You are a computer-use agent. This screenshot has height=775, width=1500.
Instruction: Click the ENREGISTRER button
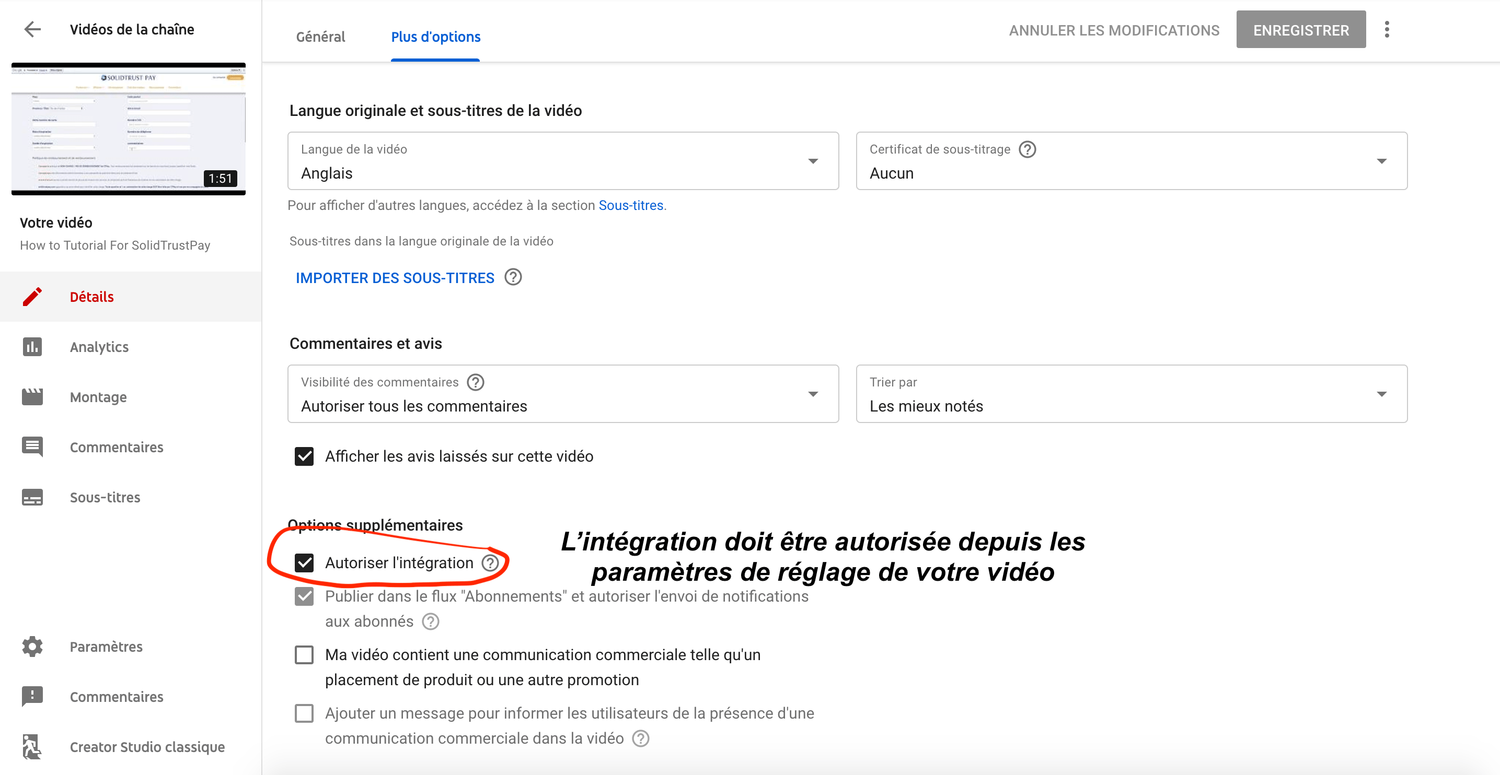(x=1301, y=30)
